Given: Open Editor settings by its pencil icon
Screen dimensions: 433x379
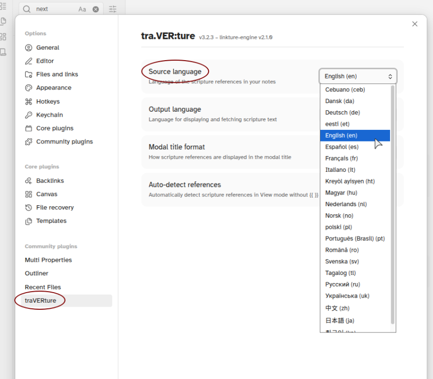Looking at the screenshot, I should tap(28, 61).
